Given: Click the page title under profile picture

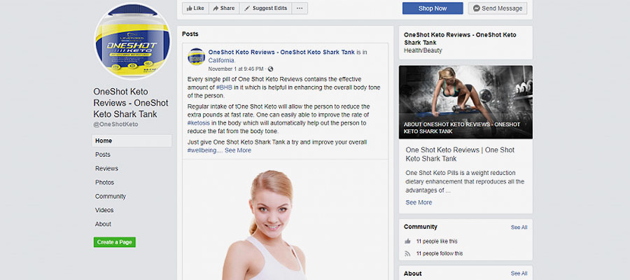Looking at the screenshot, I should (x=131, y=103).
